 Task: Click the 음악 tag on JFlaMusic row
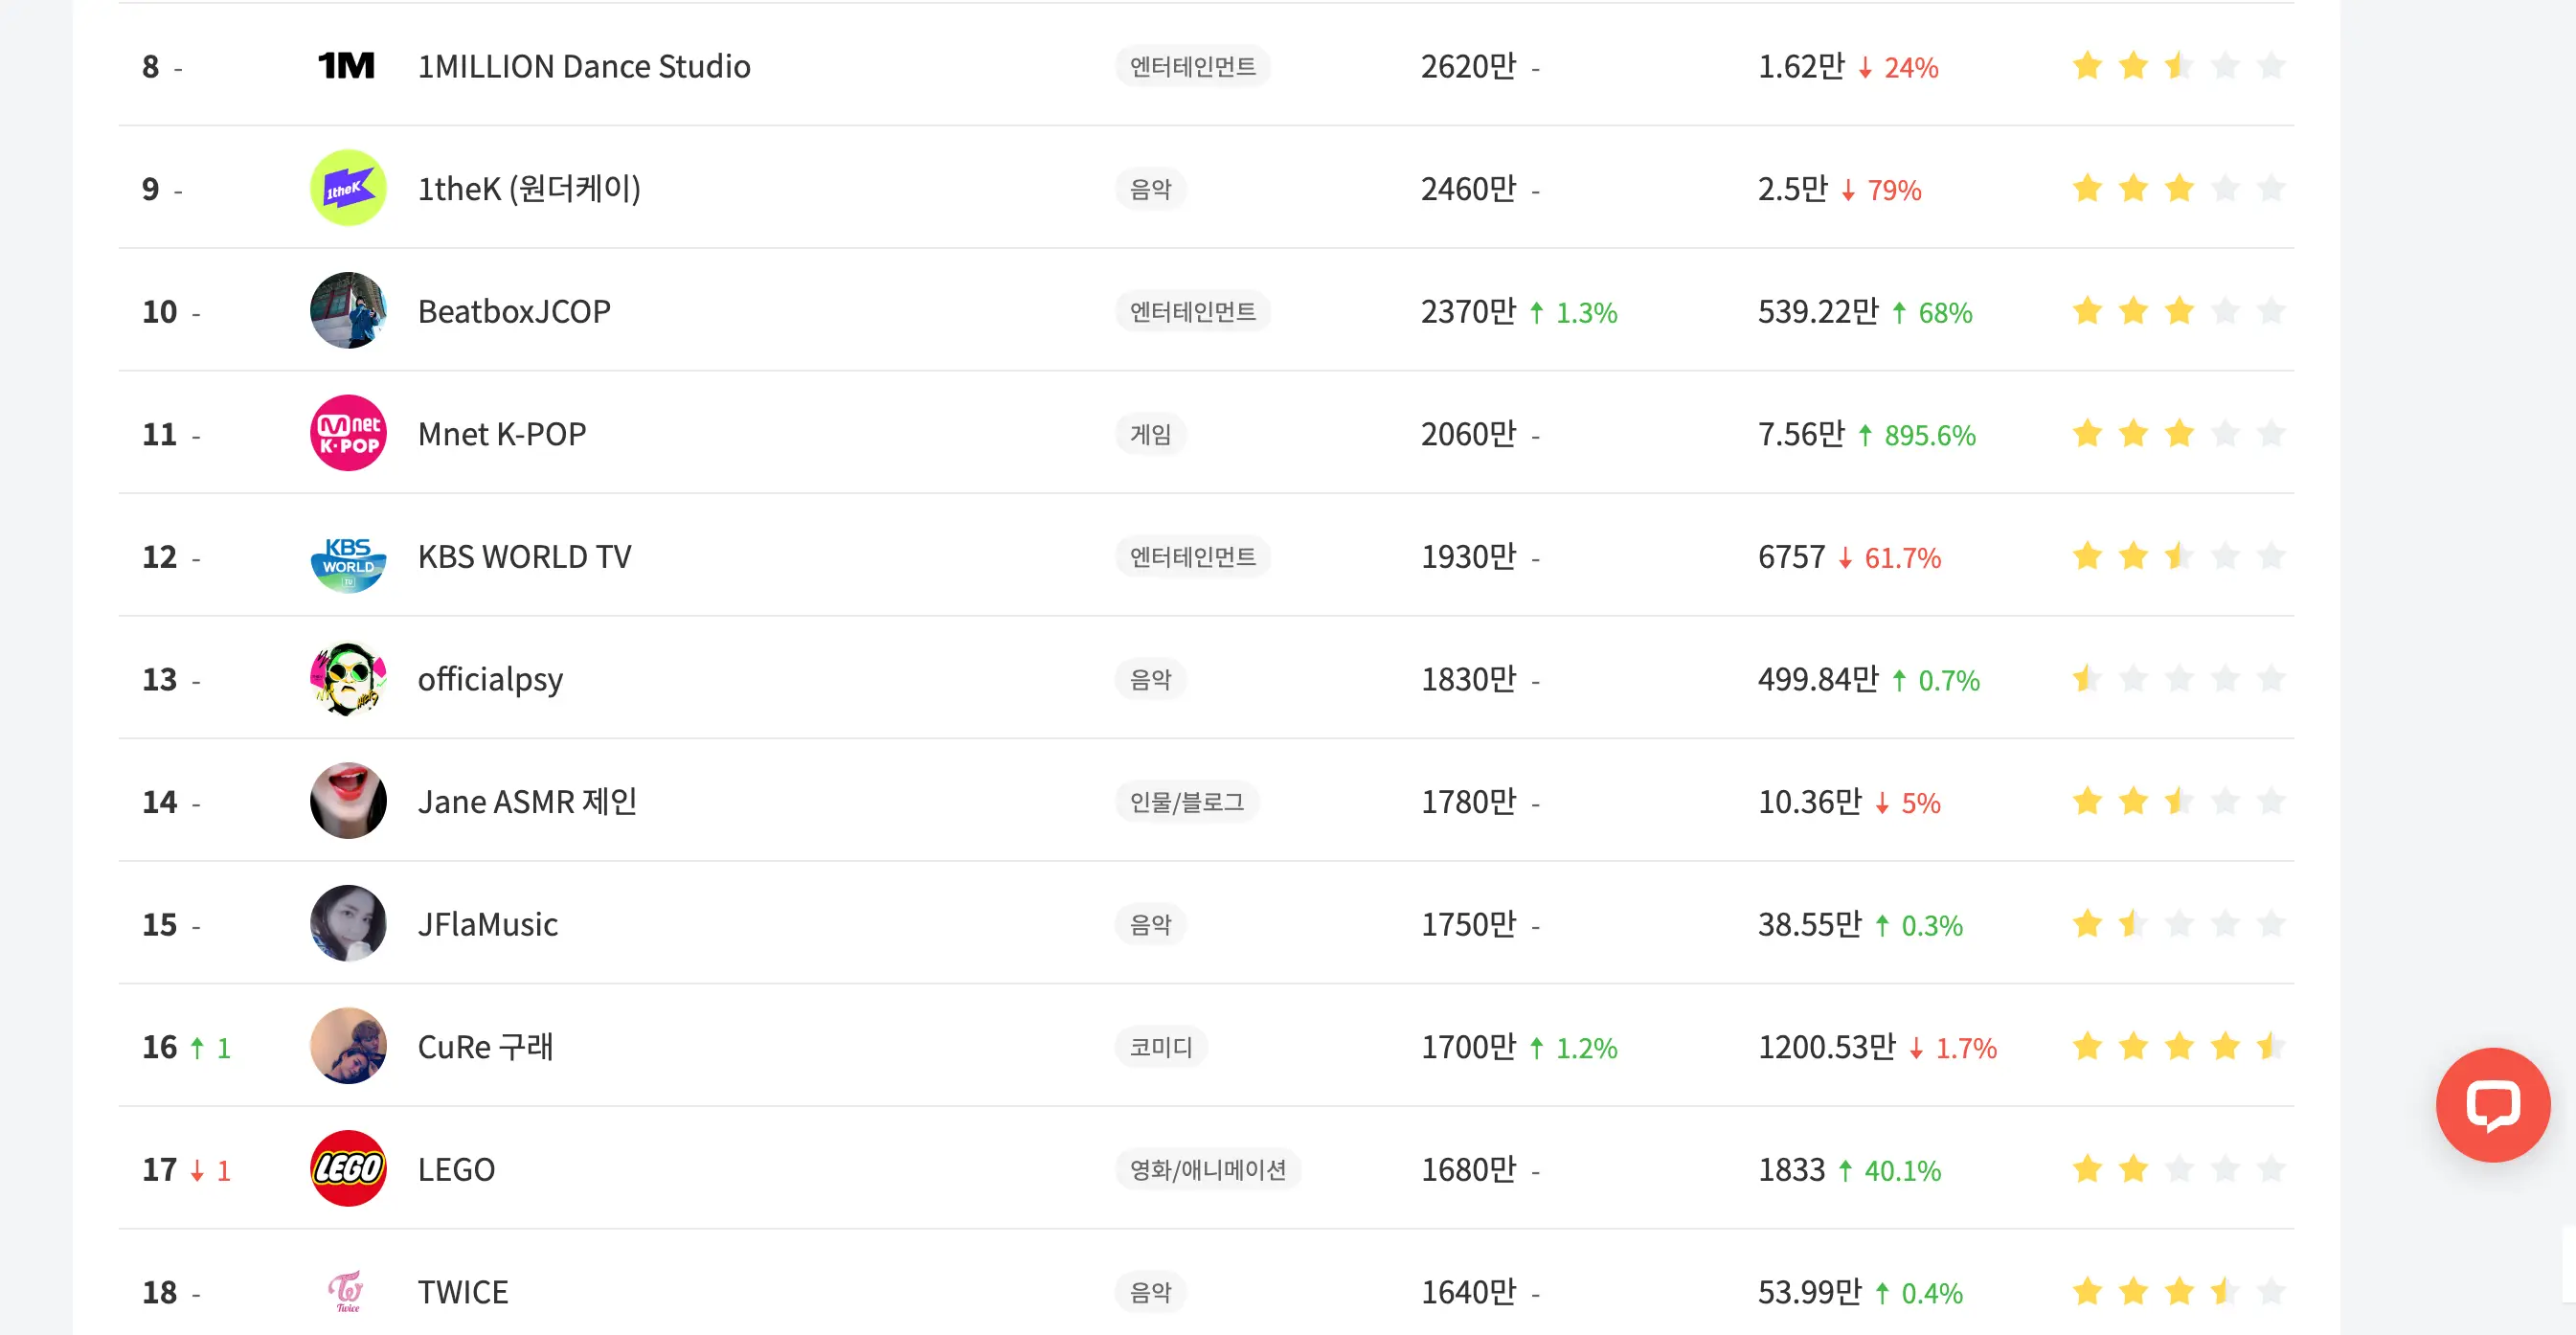[x=1151, y=924]
